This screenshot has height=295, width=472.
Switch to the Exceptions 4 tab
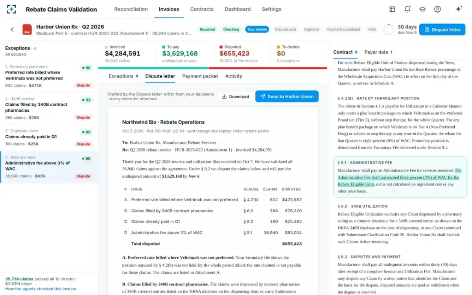(x=123, y=76)
